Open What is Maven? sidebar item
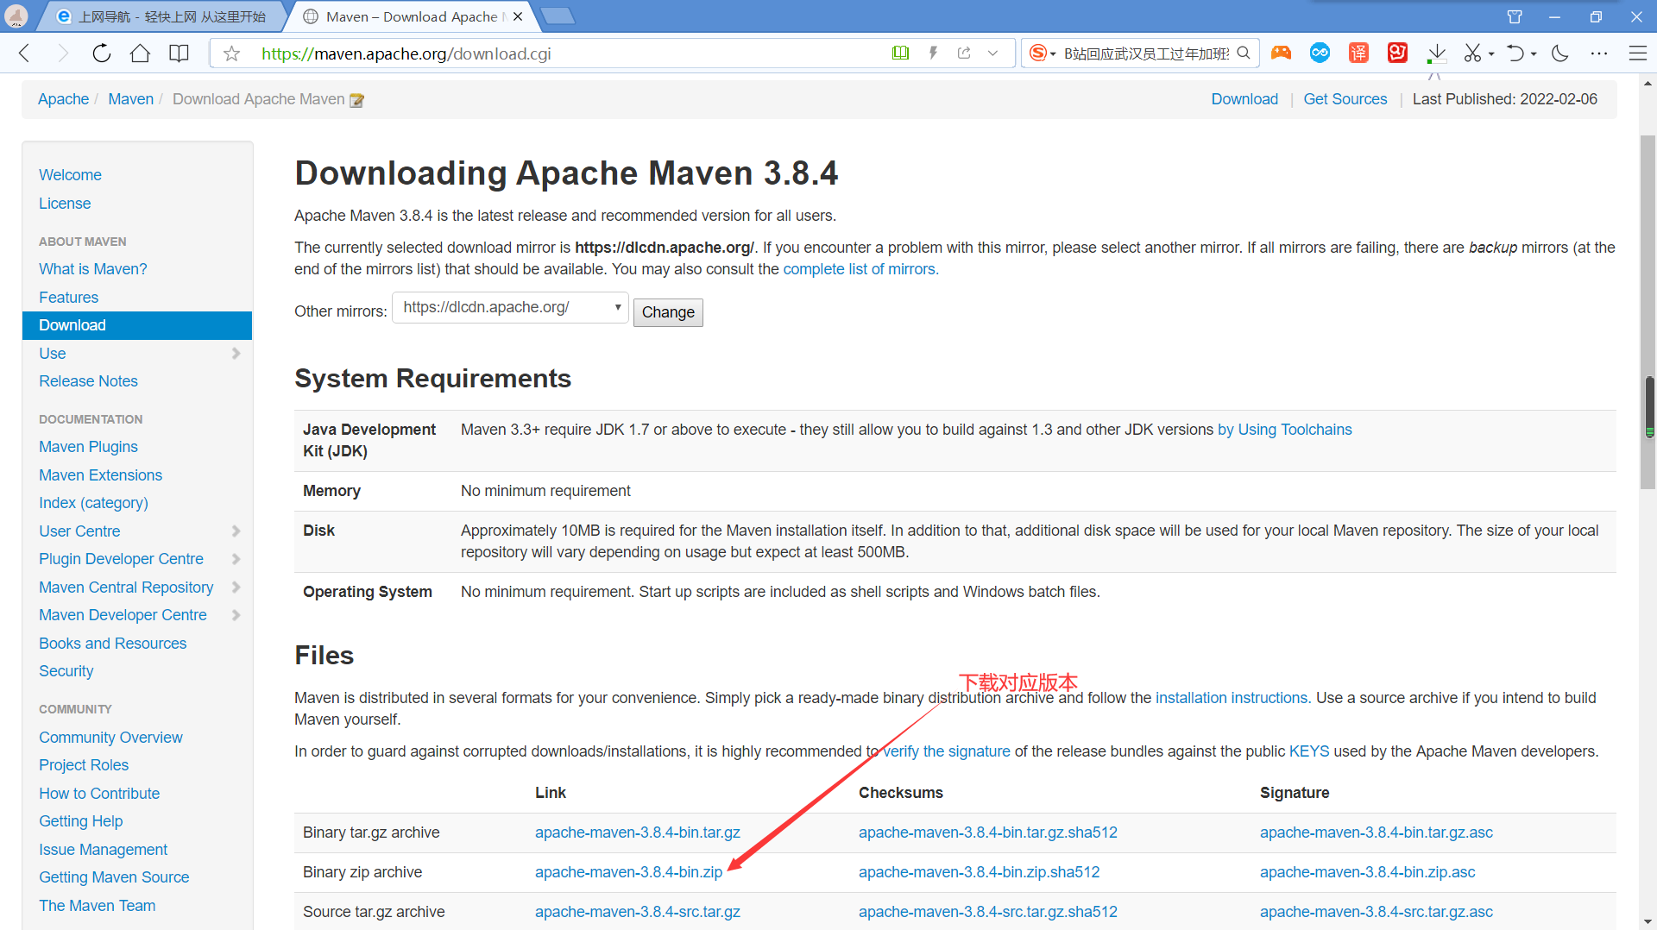 pyautogui.click(x=92, y=269)
